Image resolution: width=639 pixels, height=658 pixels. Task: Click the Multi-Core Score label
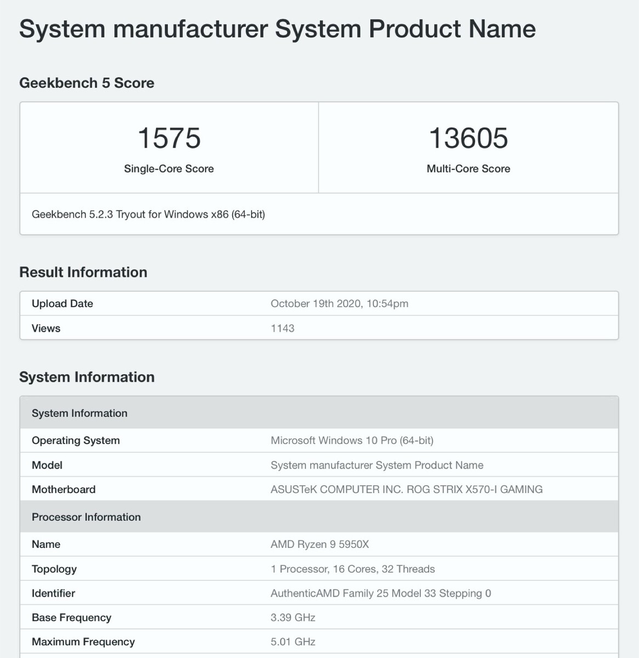click(469, 169)
